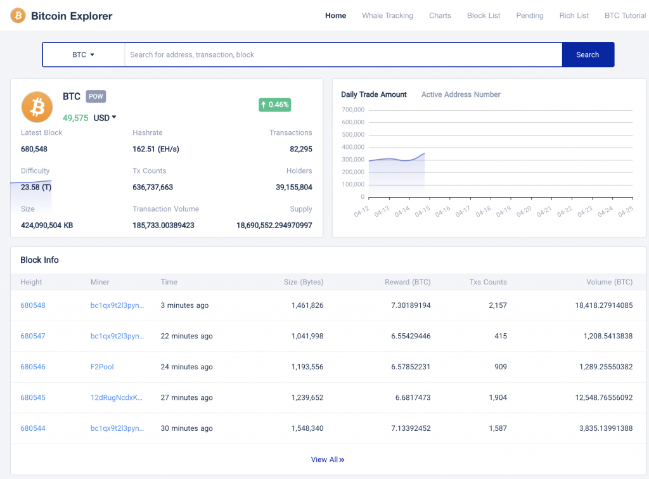This screenshot has width=649, height=479.
Task: Click the size value 1,548,340
Action: point(307,428)
